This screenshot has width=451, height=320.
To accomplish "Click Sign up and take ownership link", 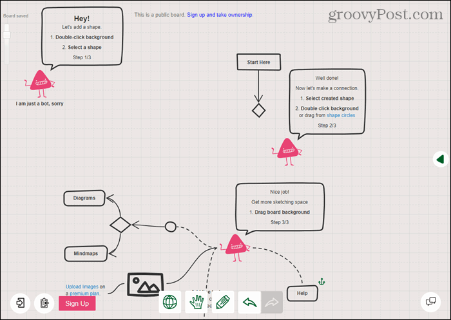I will click(220, 15).
